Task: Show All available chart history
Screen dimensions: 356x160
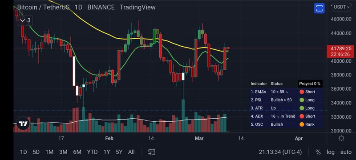Action: [x=131, y=152]
